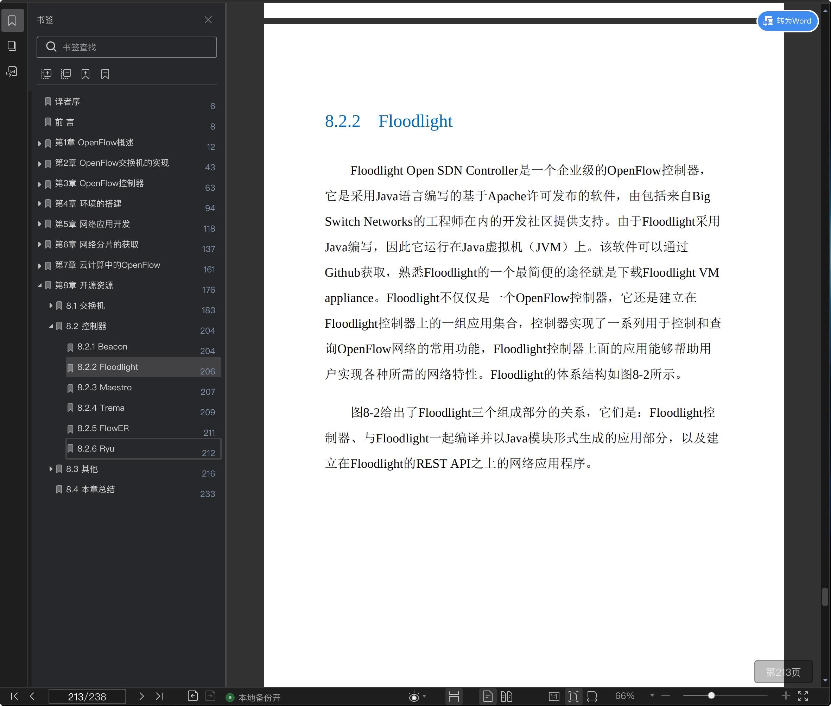Viewport: 831px width, 706px height.
Task: Zoom out with minus button
Action: click(x=666, y=695)
